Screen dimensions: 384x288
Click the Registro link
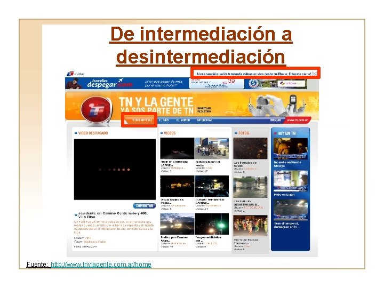pos(204,111)
